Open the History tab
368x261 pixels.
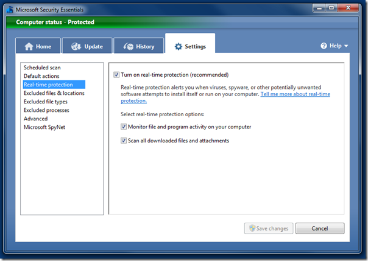139,46
